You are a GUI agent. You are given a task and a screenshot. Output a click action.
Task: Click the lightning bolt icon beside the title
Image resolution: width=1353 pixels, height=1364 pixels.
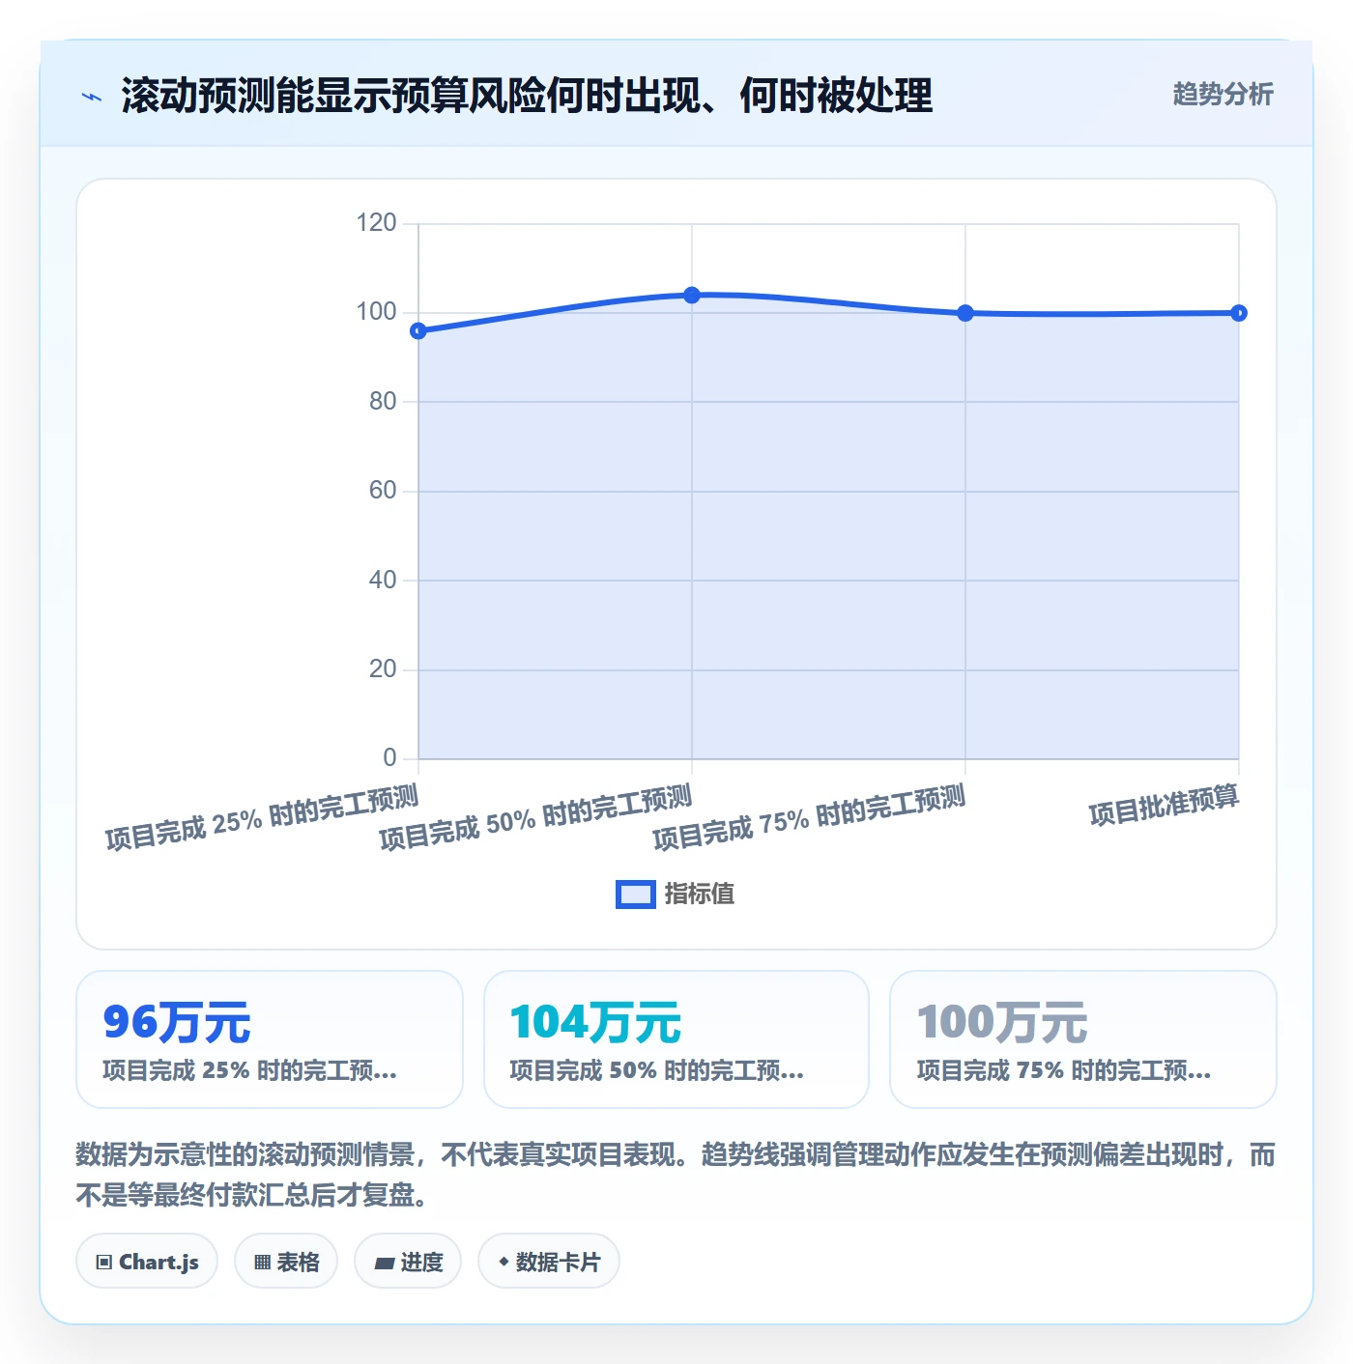click(92, 97)
